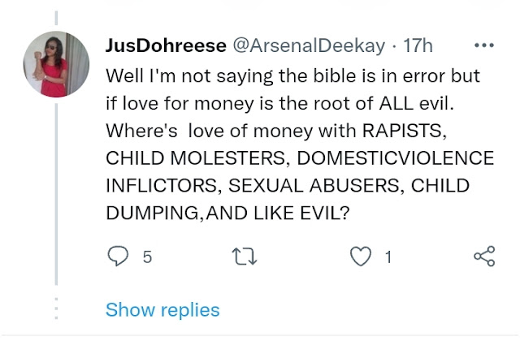Open the @ArsenalDeekay handle link

[x=294, y=45]
